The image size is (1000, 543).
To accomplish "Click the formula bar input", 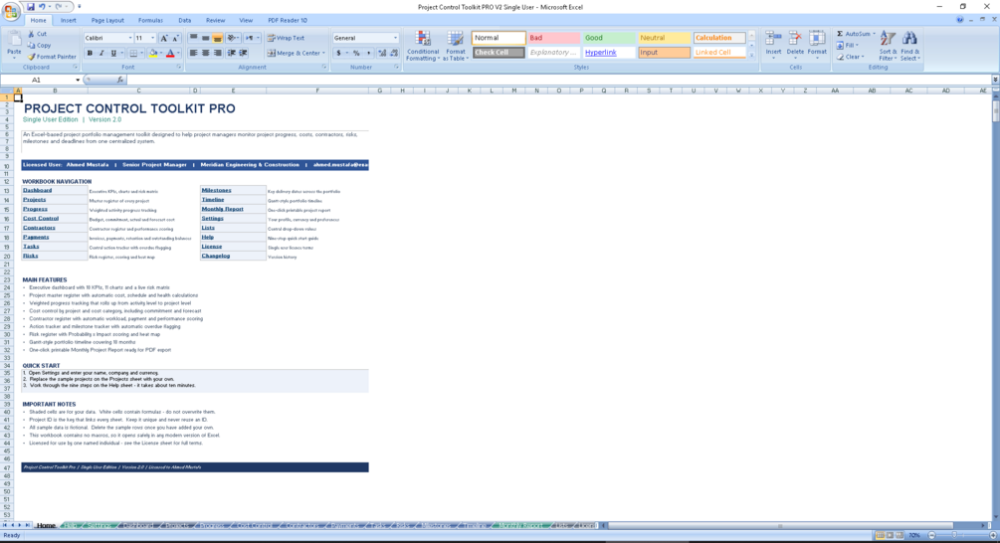I will (558, 80).
